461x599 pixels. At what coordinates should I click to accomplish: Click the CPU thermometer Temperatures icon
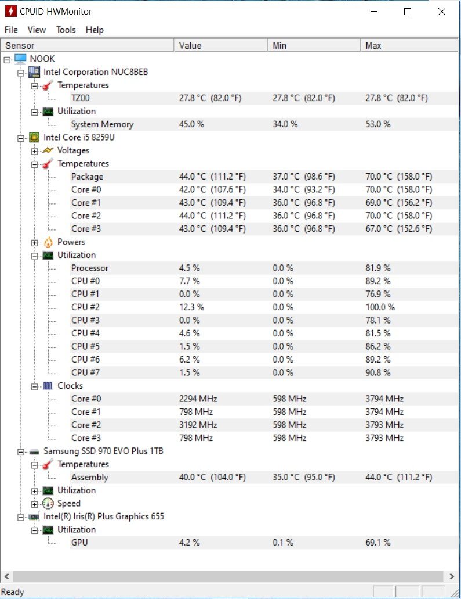point(48,164)
